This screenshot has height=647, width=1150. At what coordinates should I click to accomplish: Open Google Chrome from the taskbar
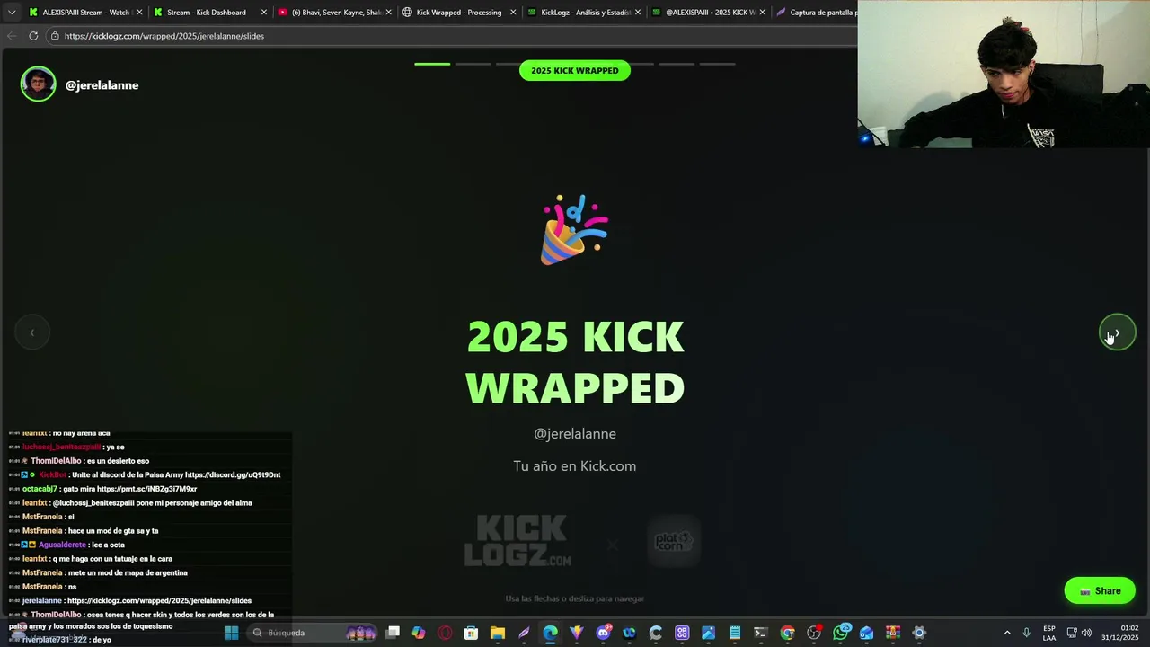(x=787, y=633)
